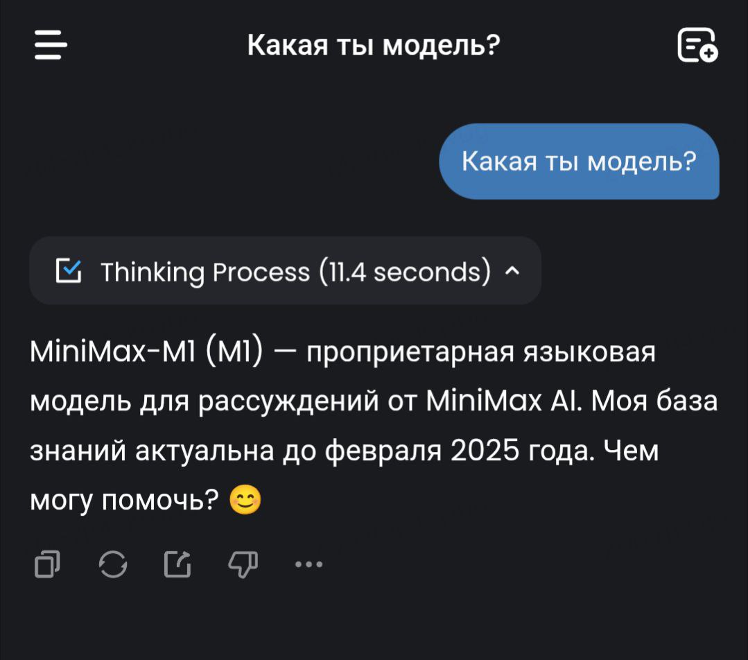Tap the chat title 'Какая ты модель?'
Viewport: 748px width, 660px height.
pos(374,44)
